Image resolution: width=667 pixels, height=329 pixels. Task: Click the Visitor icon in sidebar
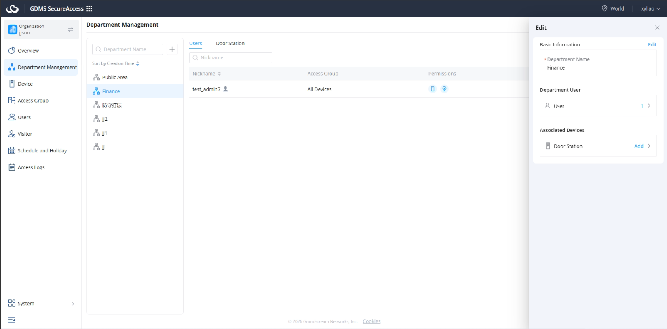12,134
